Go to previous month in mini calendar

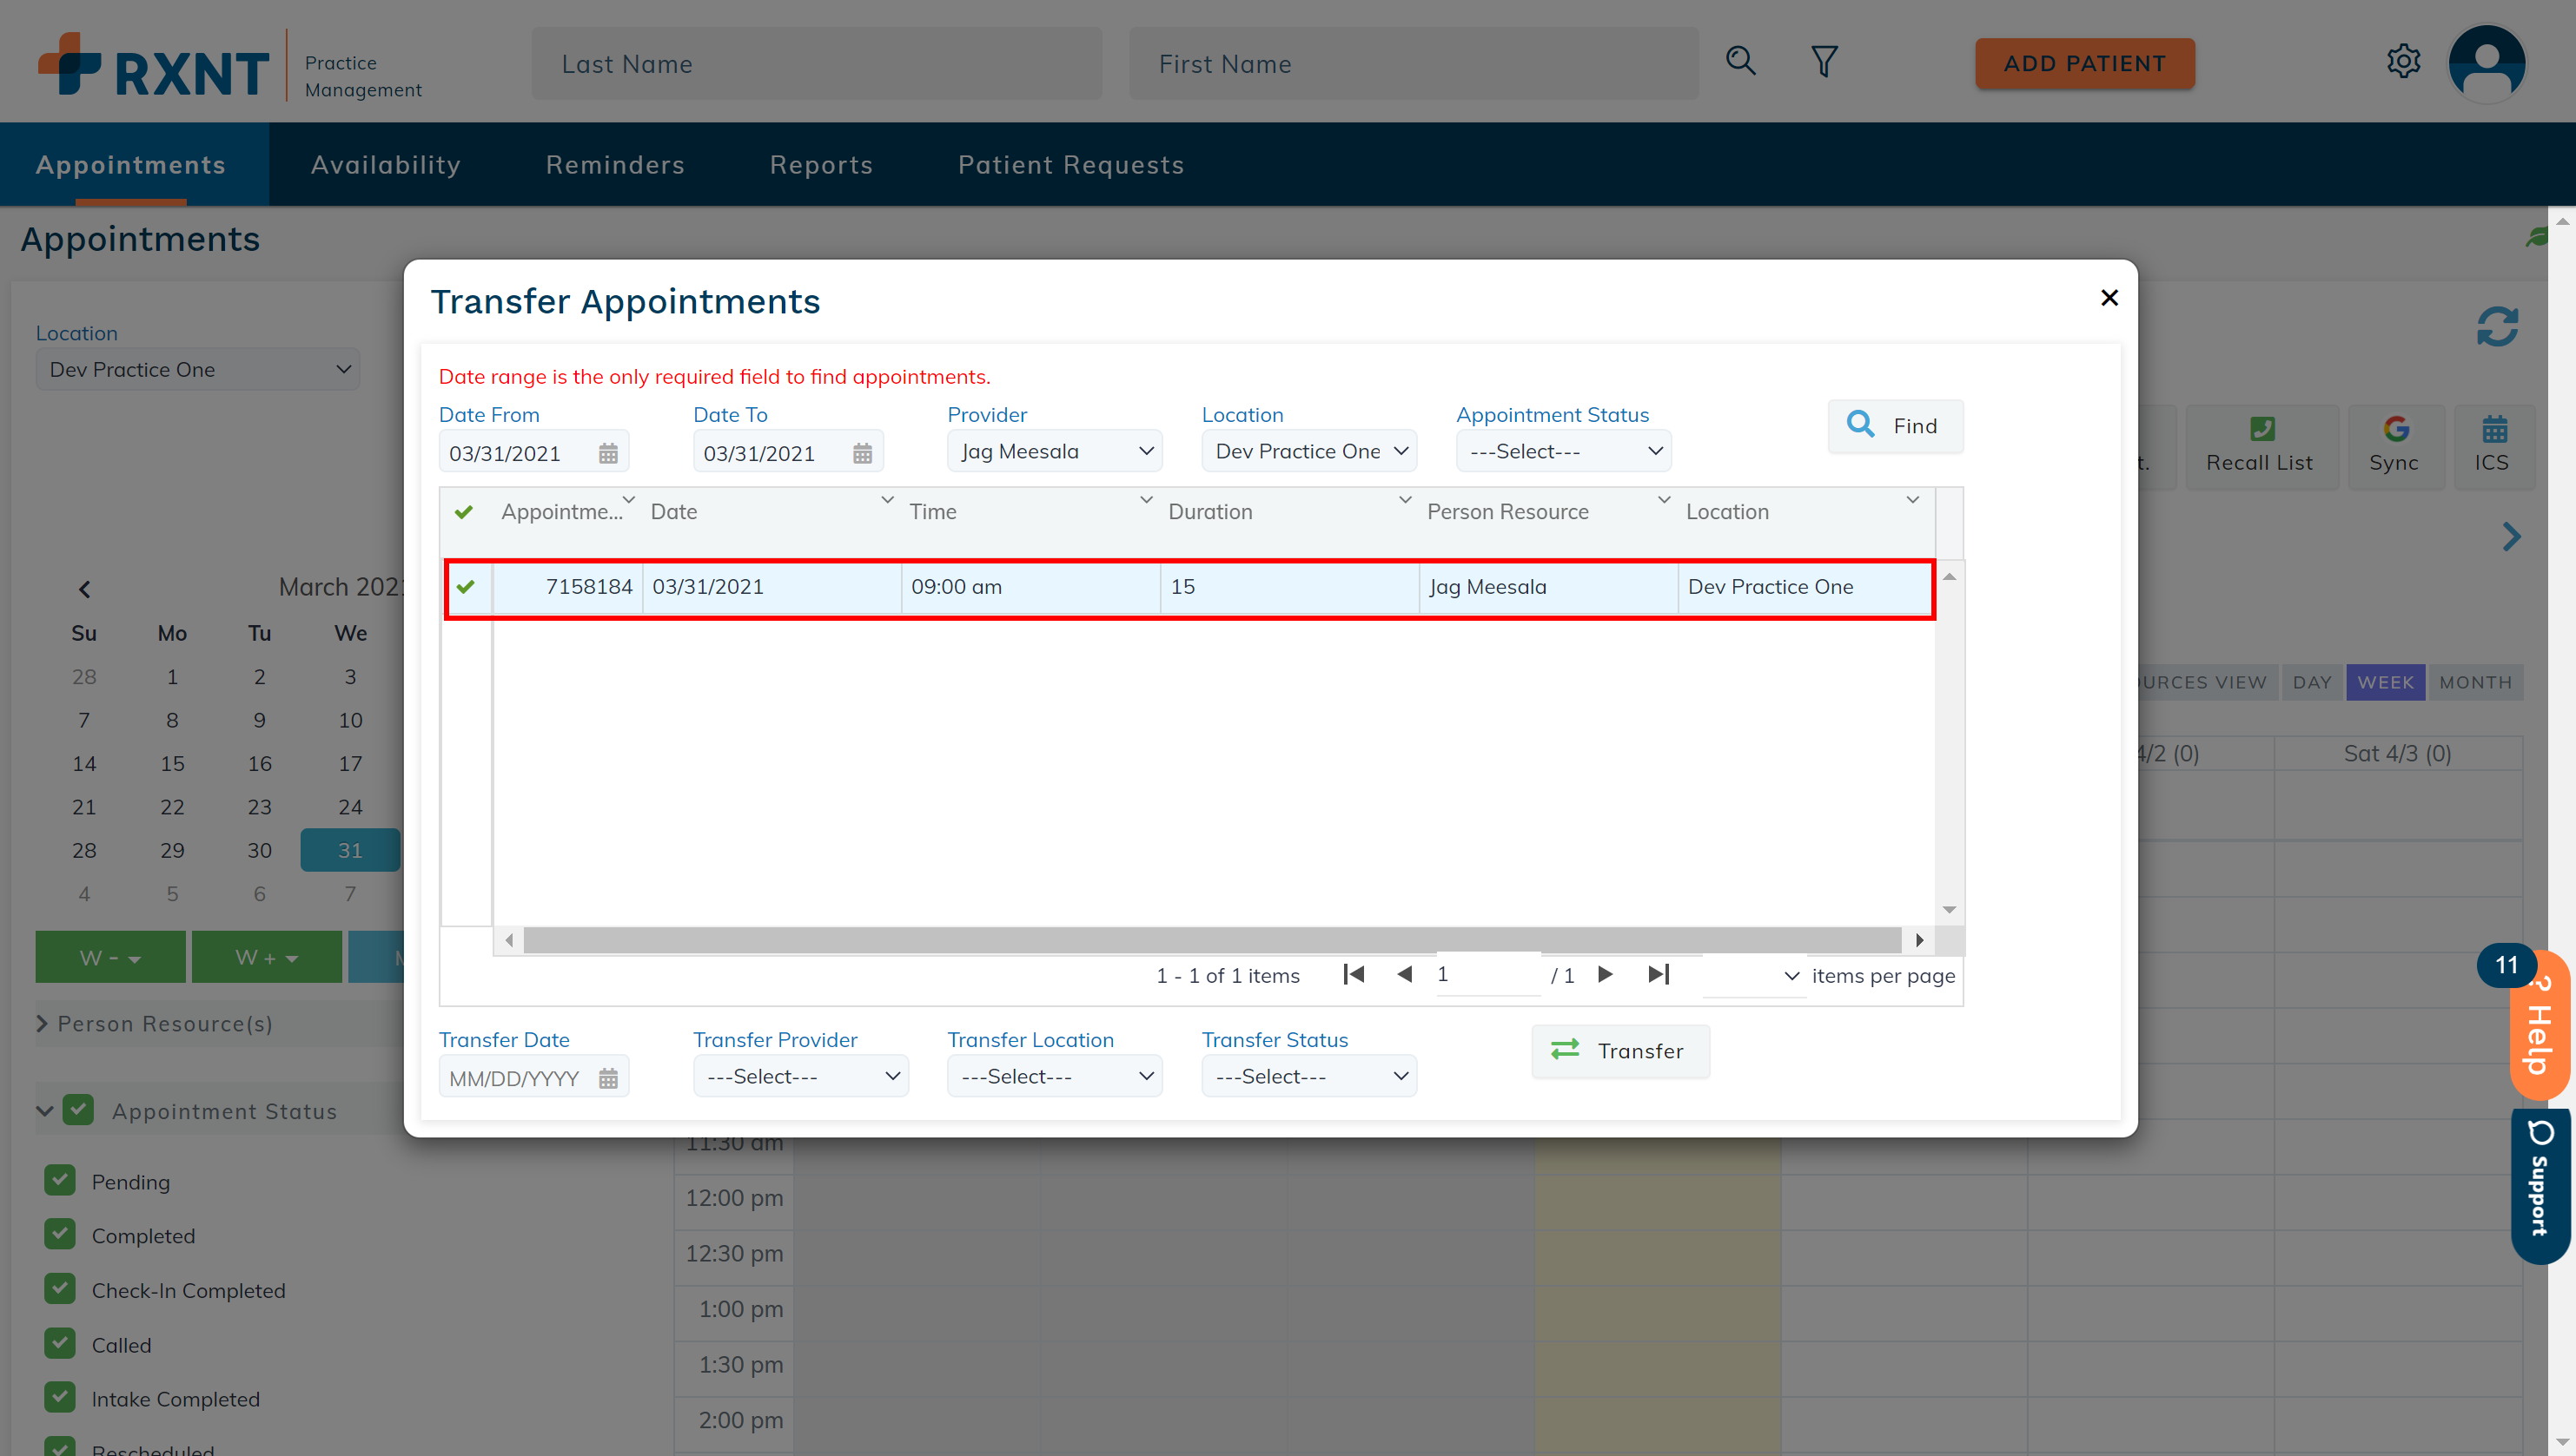click(x=85, y=589)
